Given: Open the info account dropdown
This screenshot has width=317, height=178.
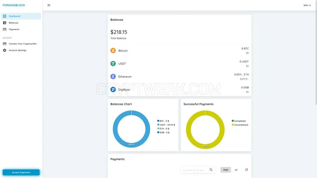Looking at the screenshot, I should [x=307, y=5].
